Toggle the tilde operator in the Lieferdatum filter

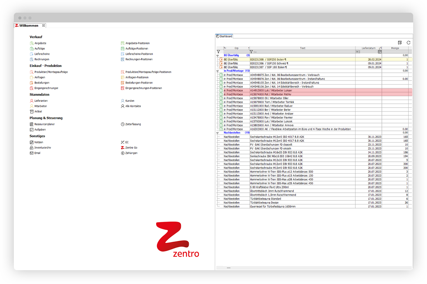[x=357, y=52]
